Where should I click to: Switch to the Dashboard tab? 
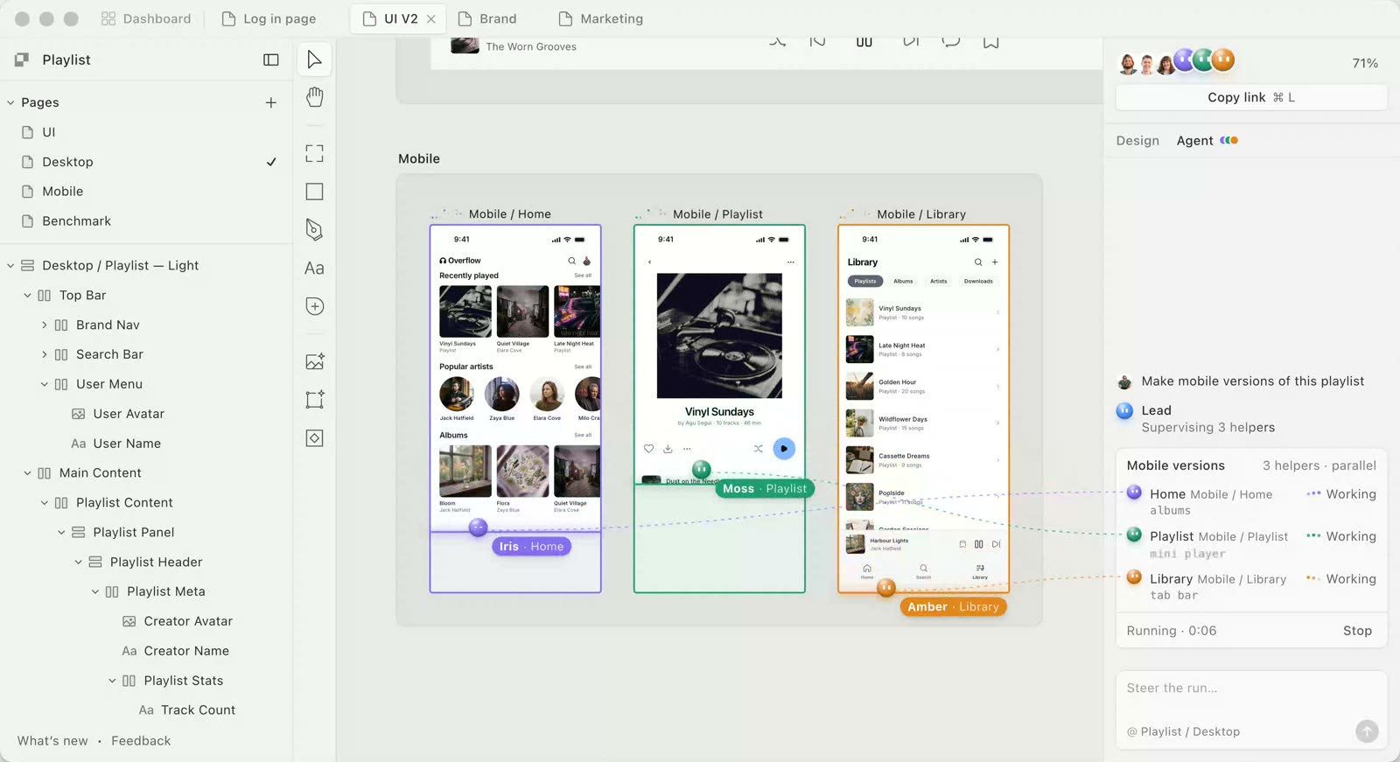146,18
